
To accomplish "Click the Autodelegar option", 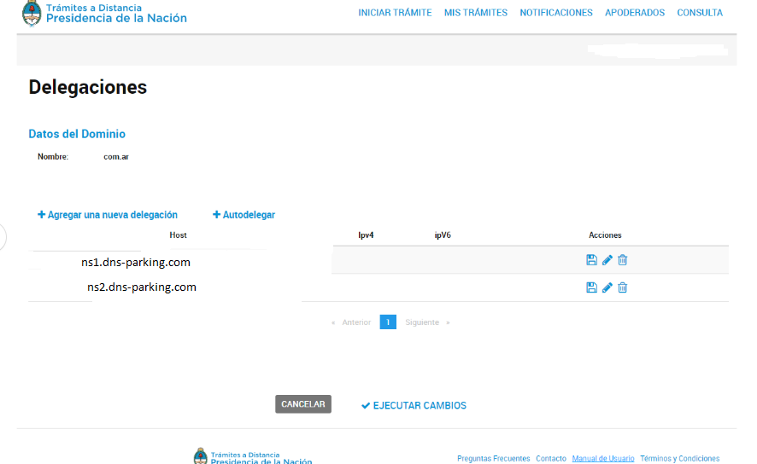I will [244, 215].
